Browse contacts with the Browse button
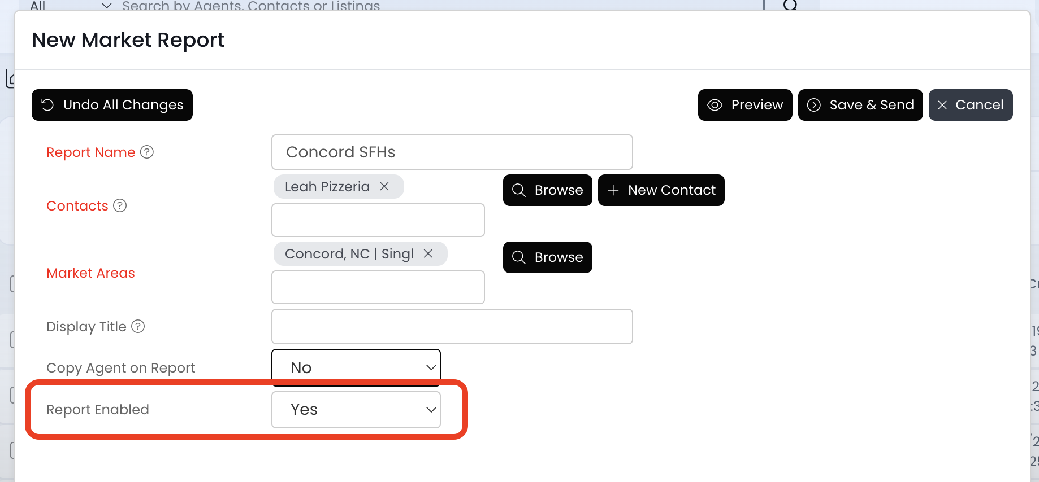Image resolution: width=1039 pixels, height=482 pixels. [x=547, y=190]
